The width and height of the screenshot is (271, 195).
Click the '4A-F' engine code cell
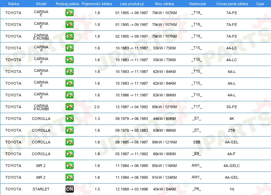[x=231, y=154]
